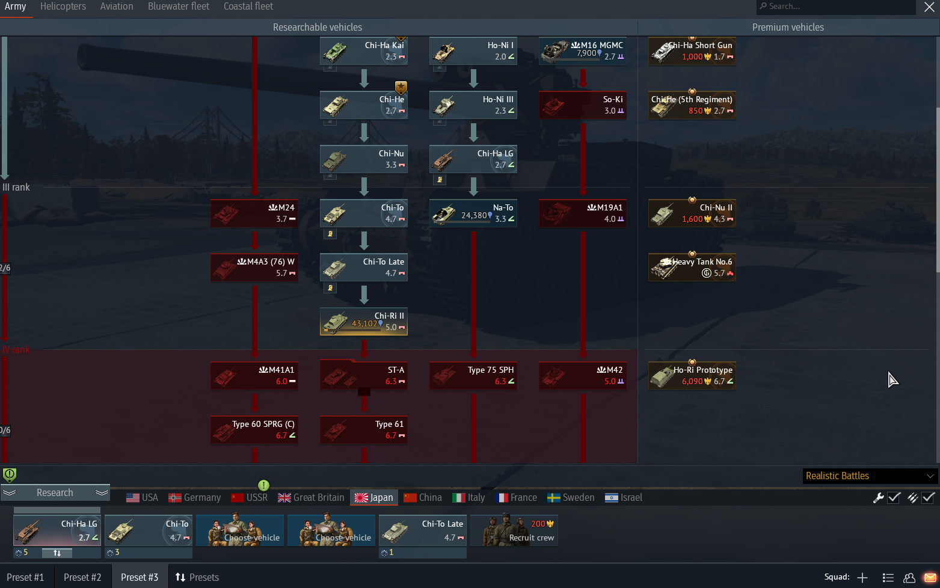Expand the Research panel header

(x=55, y=492)
